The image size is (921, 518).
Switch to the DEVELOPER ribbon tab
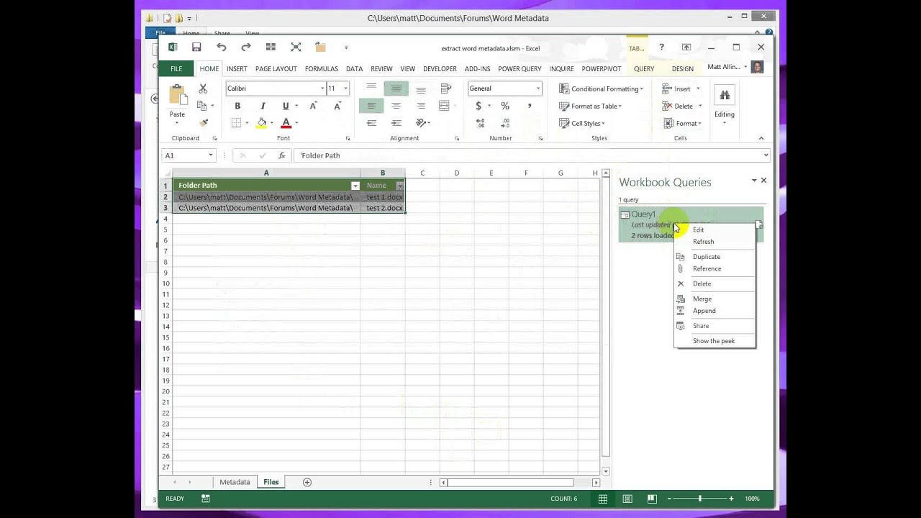(x=440, y=69)
